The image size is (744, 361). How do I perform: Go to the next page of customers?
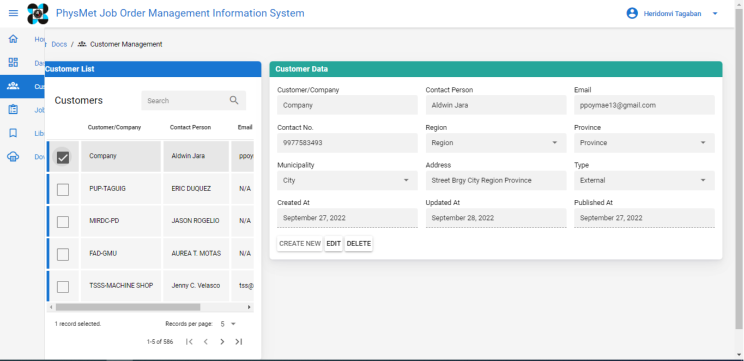(222, 341)
